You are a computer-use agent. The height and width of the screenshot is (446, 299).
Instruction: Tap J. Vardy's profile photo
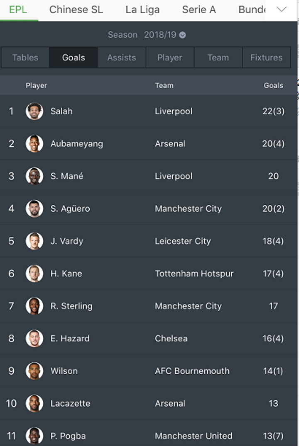34,241
